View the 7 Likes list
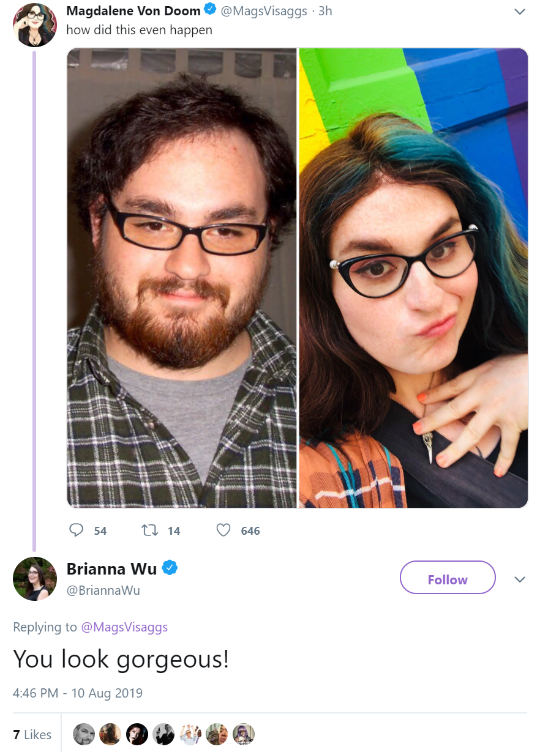Screen dimensions: 540x752 (x=32, y=735)
